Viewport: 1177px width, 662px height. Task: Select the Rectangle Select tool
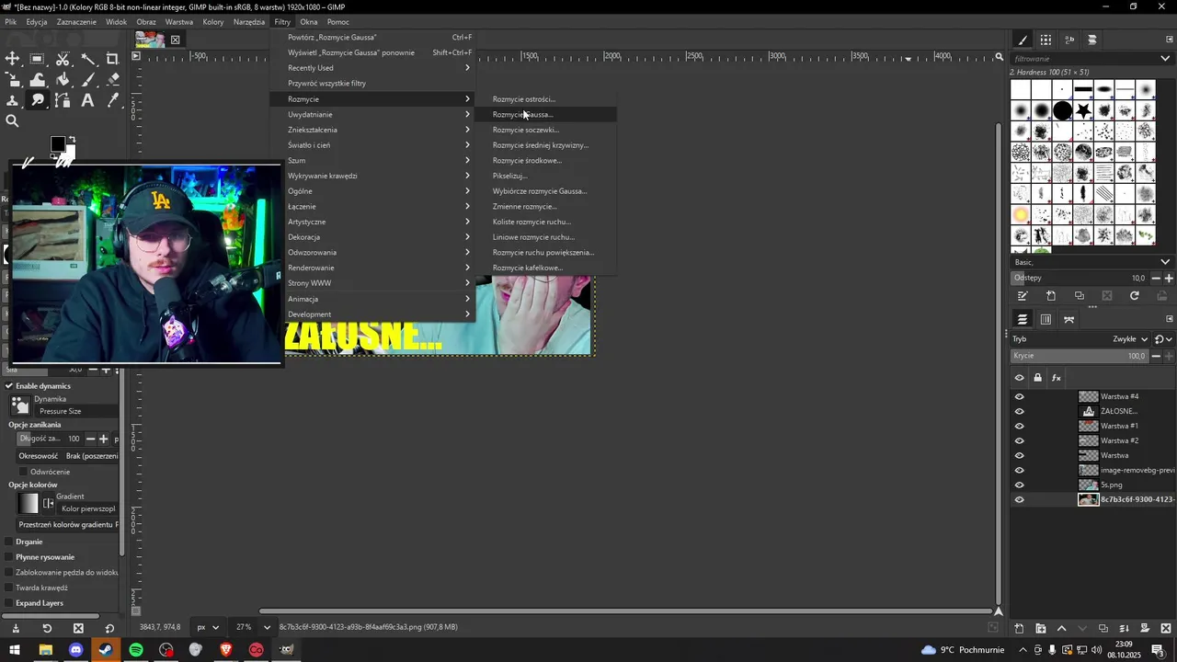pyautogui.click(x=38, y=59)
